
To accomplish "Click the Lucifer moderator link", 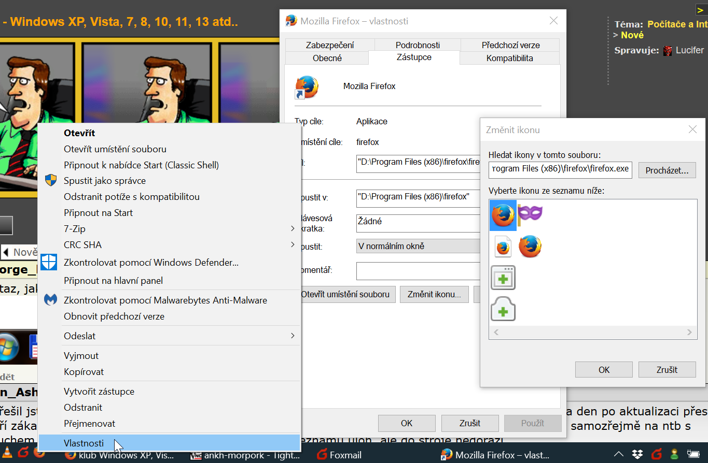I will [690, 50].
